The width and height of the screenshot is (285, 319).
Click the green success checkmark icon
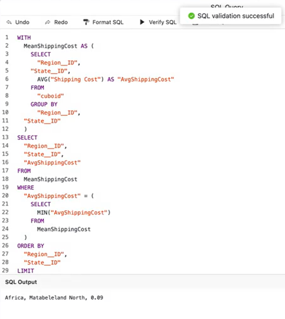pyautogui.click(x=191, y=16)
